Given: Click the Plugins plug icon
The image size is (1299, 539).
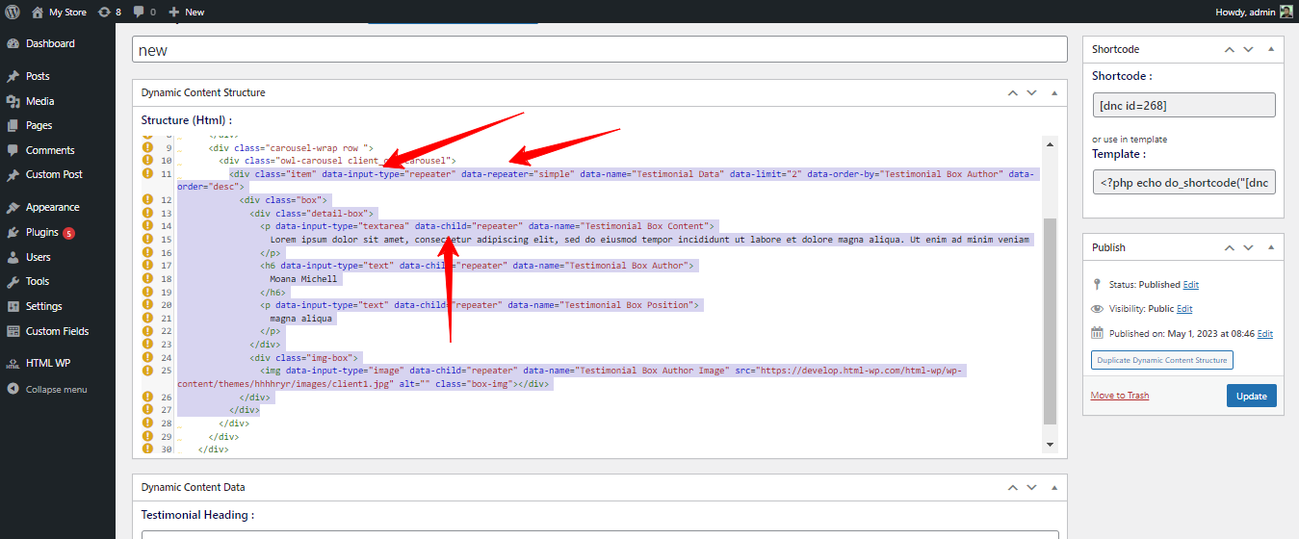Looking at the screenshot, I should click(x=13, y=232).
